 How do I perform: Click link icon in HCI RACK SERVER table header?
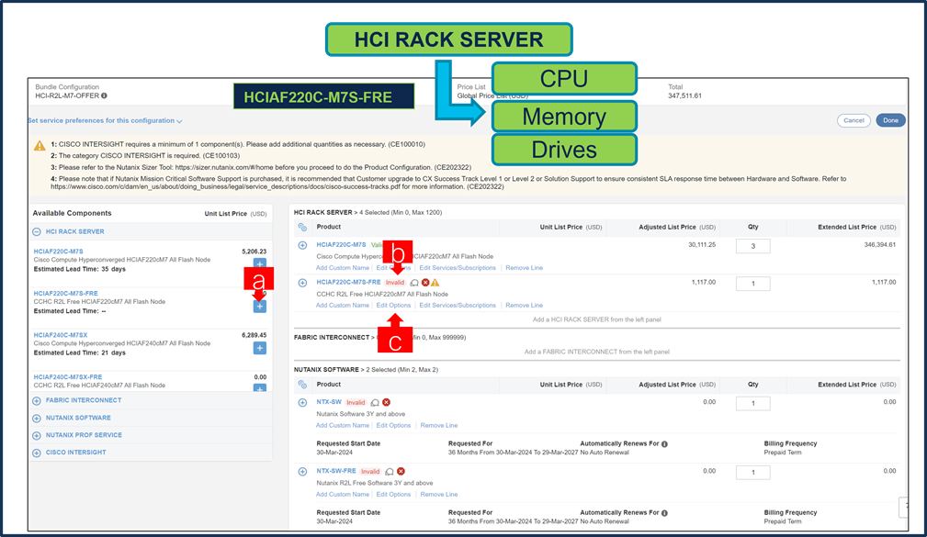(x=302, y=228)
